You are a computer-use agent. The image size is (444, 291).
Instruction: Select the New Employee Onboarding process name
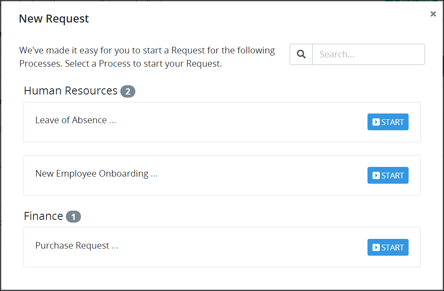[x=92, y=174]
